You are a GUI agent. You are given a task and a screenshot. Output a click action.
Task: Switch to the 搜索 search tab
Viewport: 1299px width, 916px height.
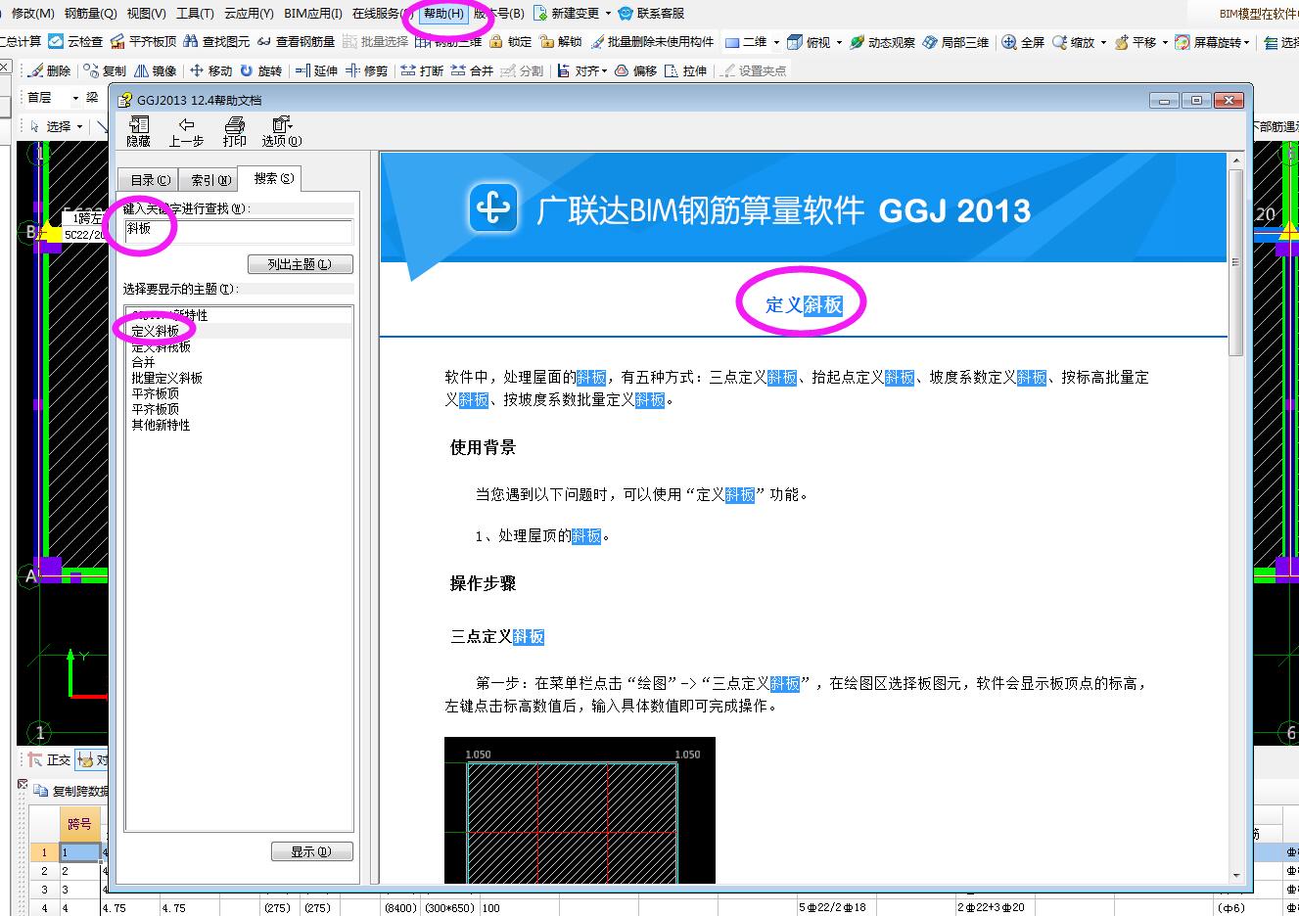271,178
